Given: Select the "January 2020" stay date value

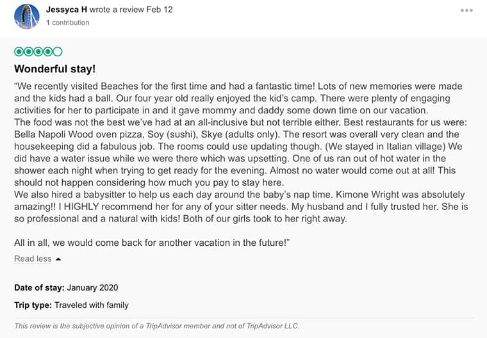Looking at the screenshot, I should click(92, 287).
